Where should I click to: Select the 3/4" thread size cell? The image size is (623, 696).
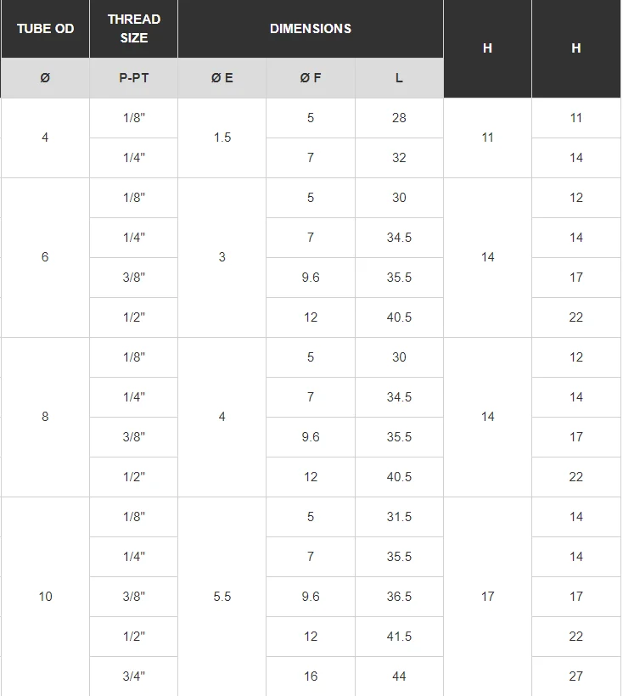[133, 676]
